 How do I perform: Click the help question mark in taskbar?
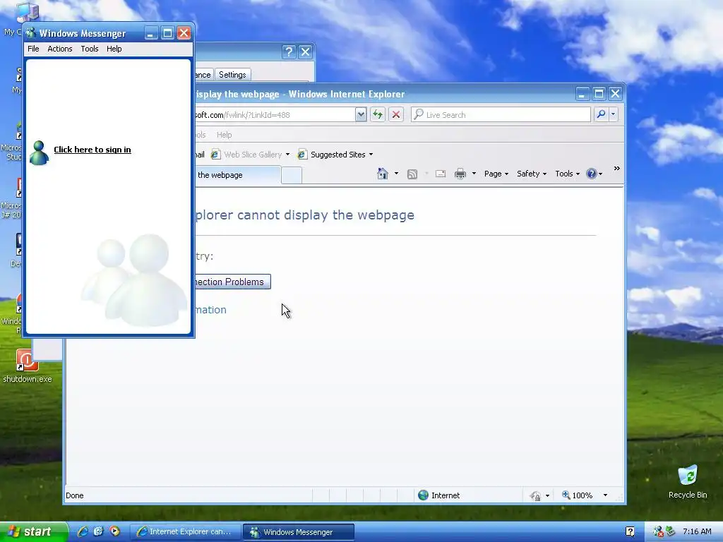click(630, 531)
